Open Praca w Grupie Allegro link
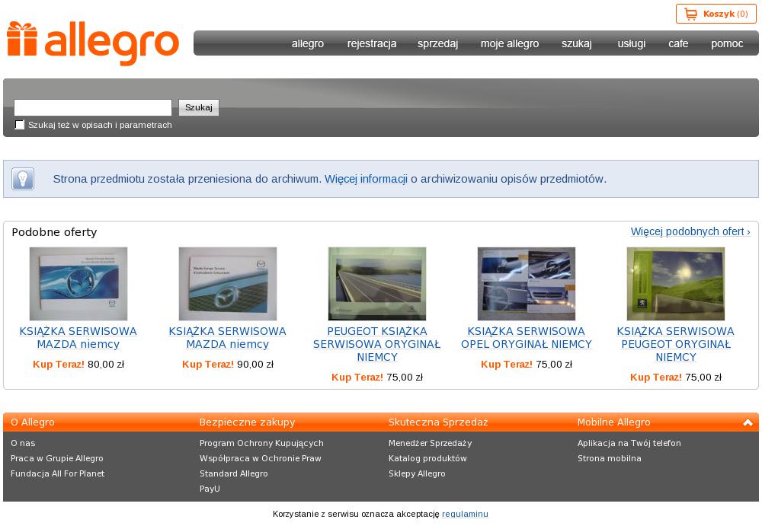The width and height of the screenshot is (762, 529). click(57, 459)
